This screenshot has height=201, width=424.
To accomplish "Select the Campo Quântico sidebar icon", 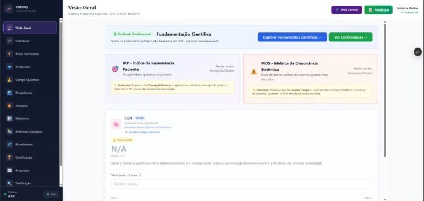I will (9, 80).
